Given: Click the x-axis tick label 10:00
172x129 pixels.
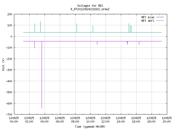Looking at the screenshot, I should 90,121.
